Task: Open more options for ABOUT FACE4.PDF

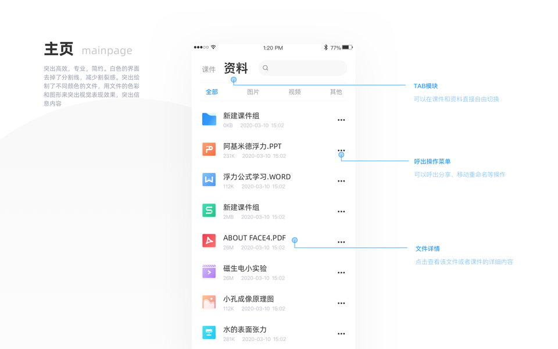Action: 341,242
